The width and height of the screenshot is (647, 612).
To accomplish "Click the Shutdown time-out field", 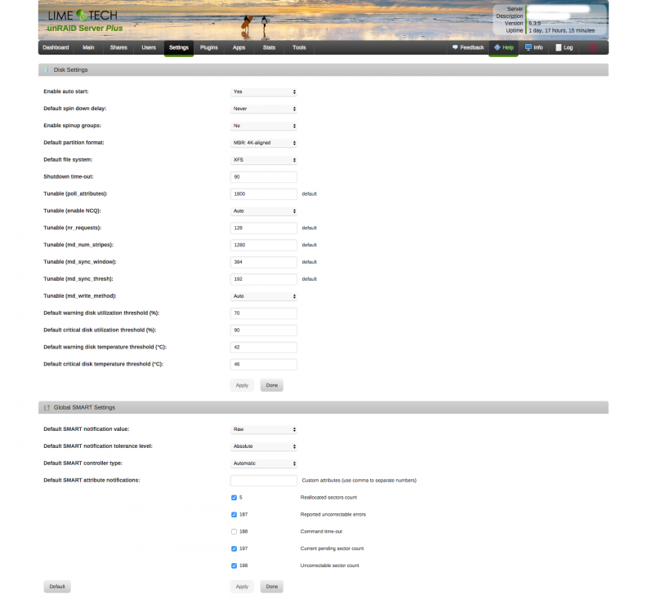I will (x=263, y=177).
